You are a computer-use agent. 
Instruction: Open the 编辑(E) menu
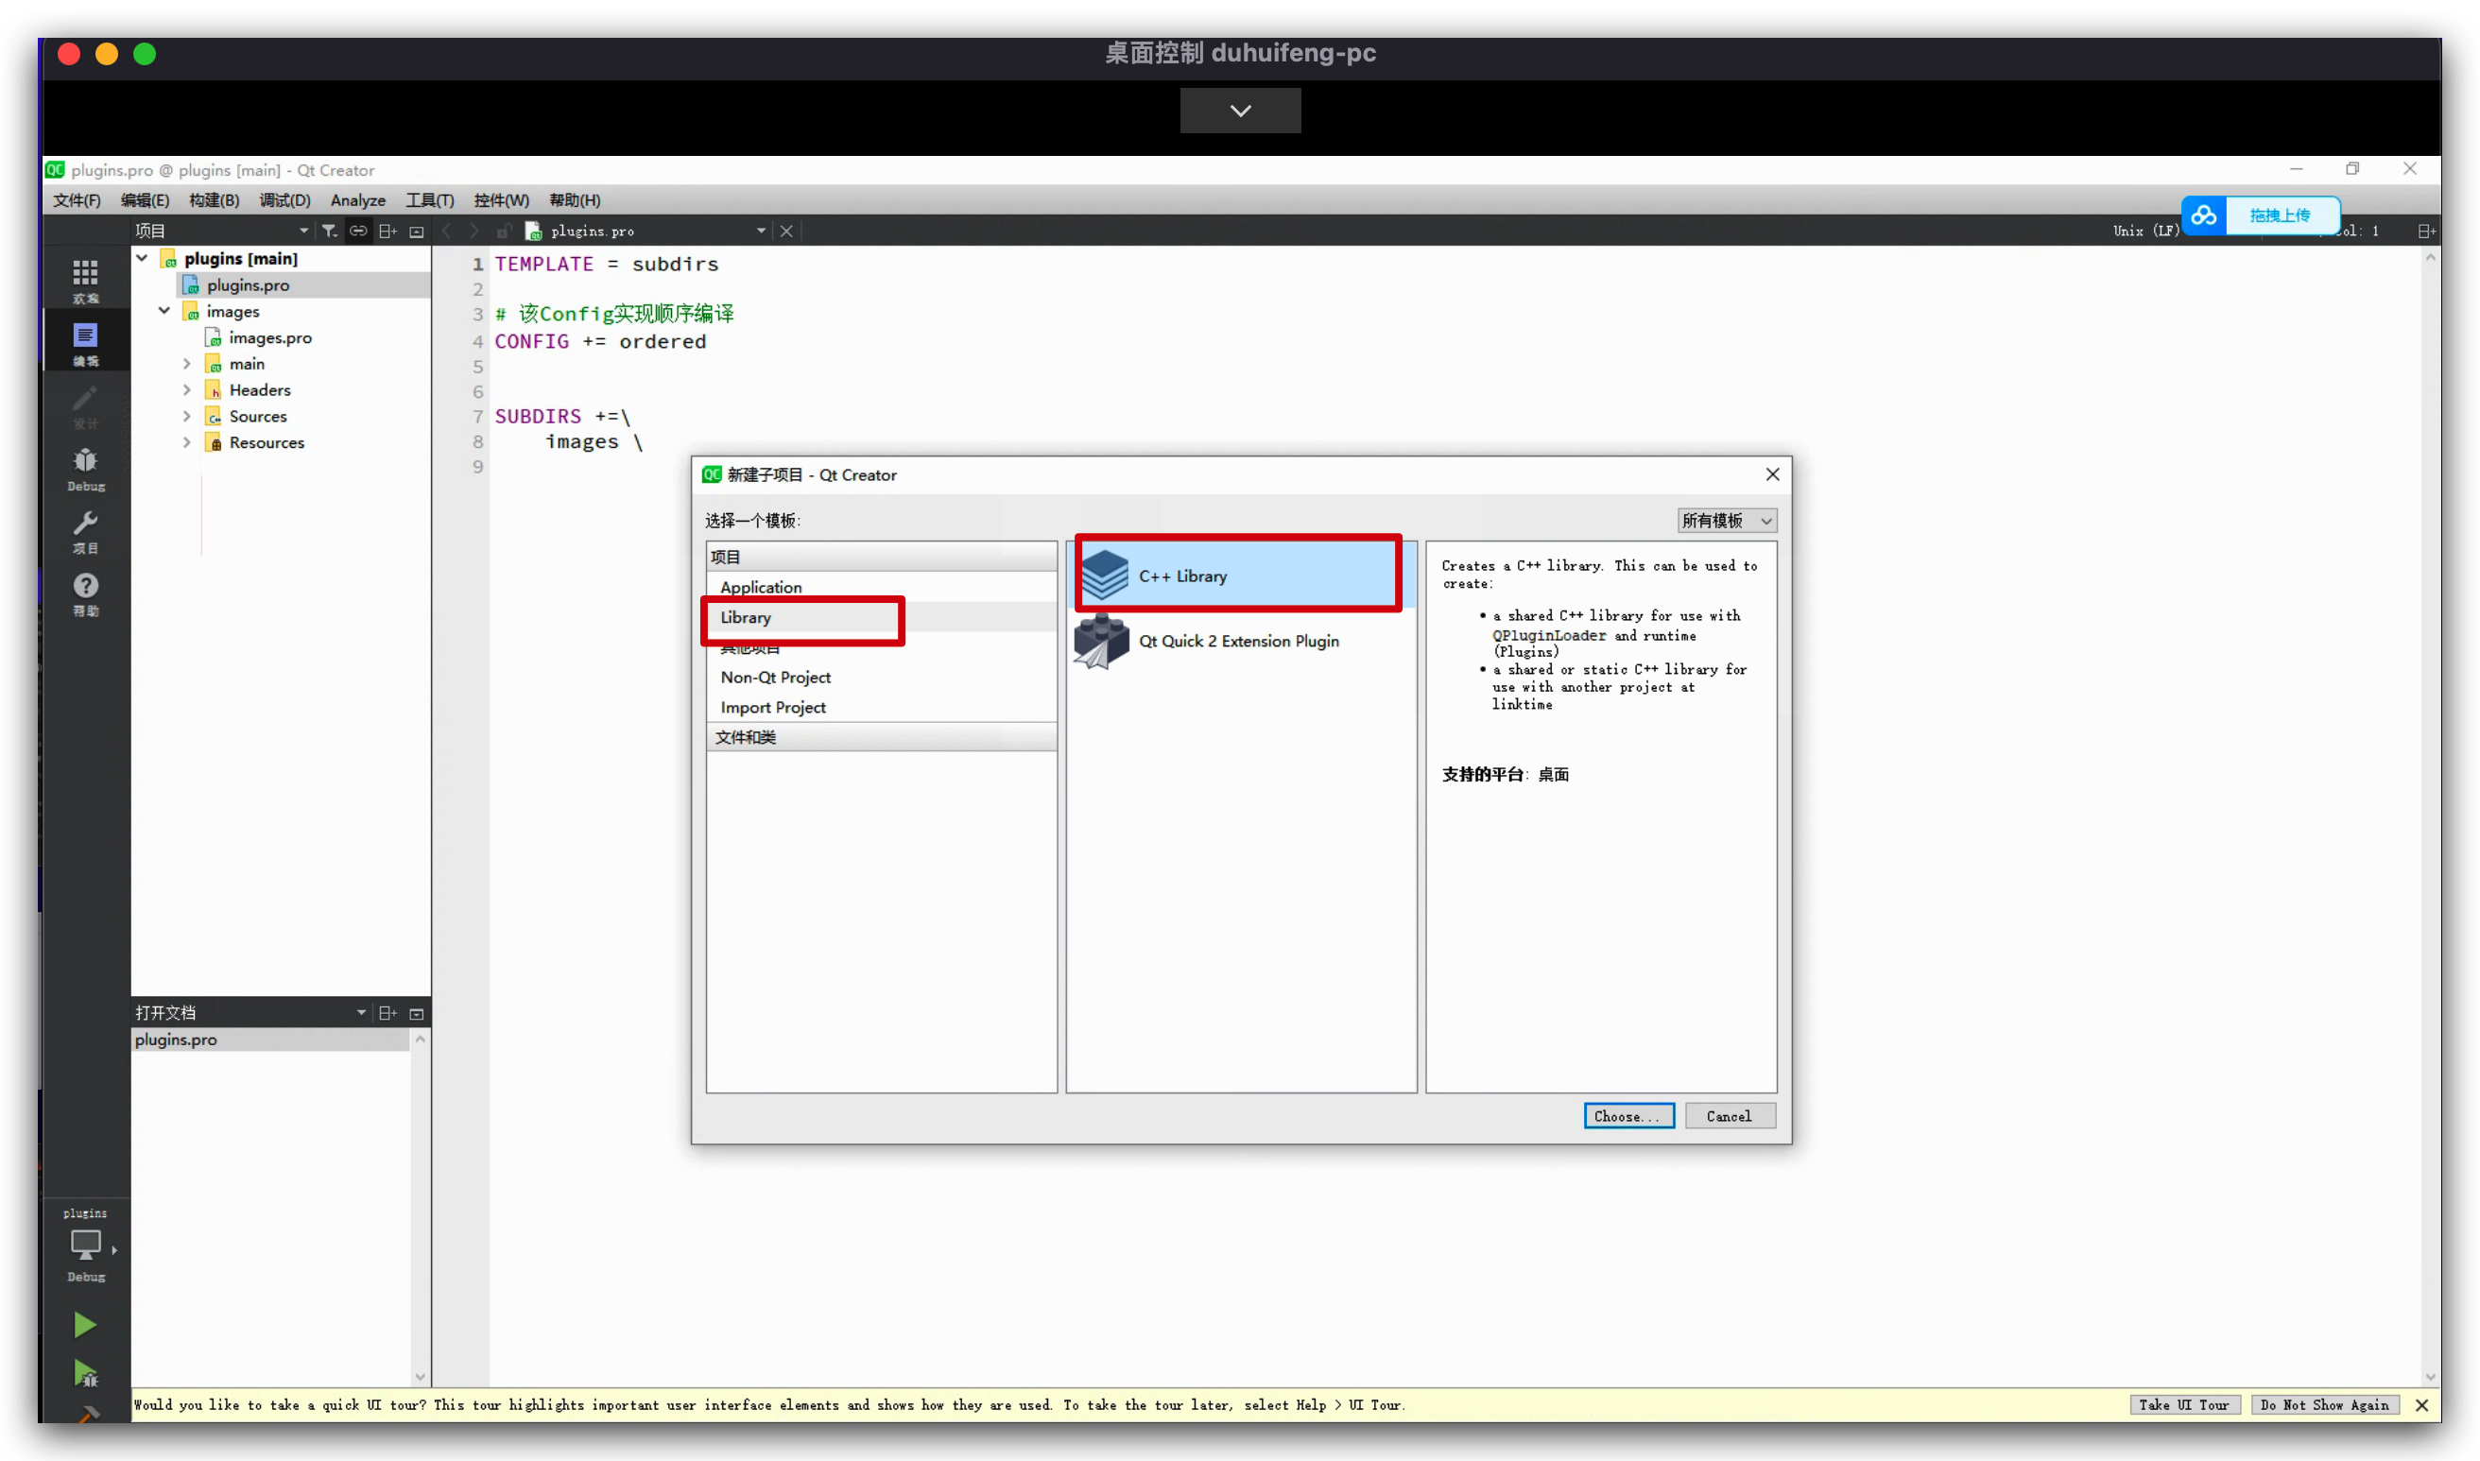145,201
